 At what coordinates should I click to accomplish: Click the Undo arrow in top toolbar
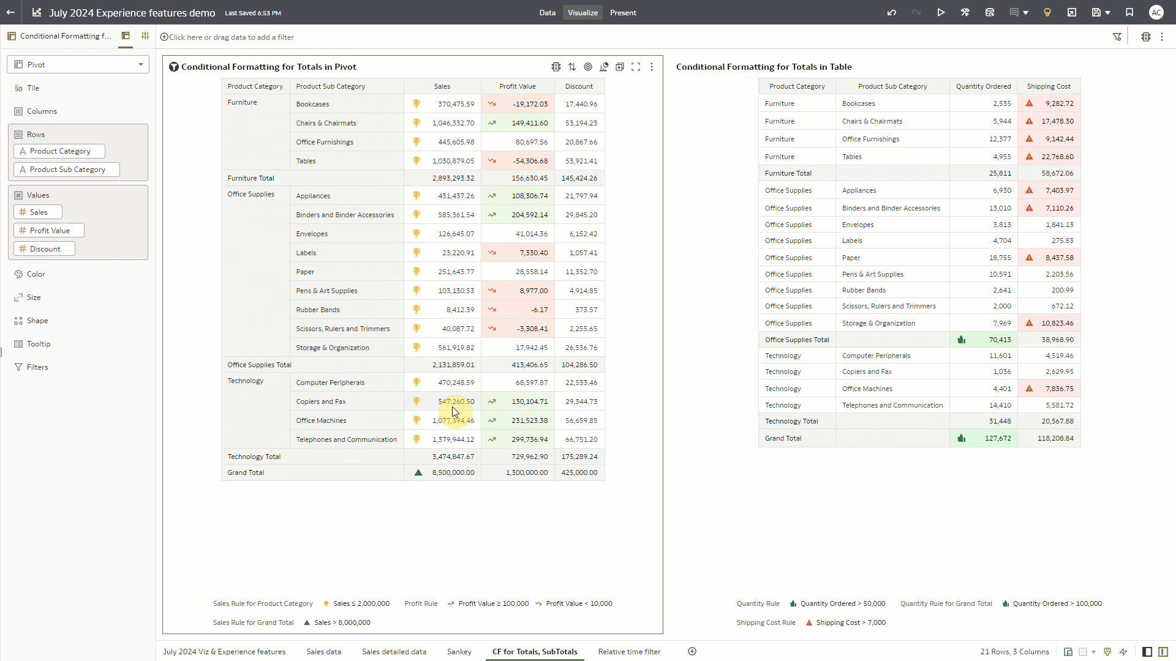[892, 12]
